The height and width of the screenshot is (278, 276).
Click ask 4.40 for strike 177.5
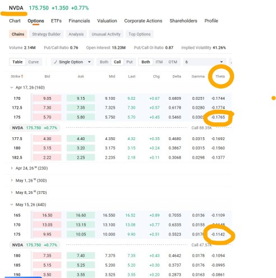[81, 138]
